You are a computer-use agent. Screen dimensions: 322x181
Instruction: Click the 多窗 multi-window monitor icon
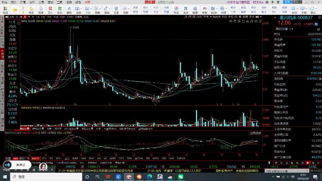coord(302,9)
